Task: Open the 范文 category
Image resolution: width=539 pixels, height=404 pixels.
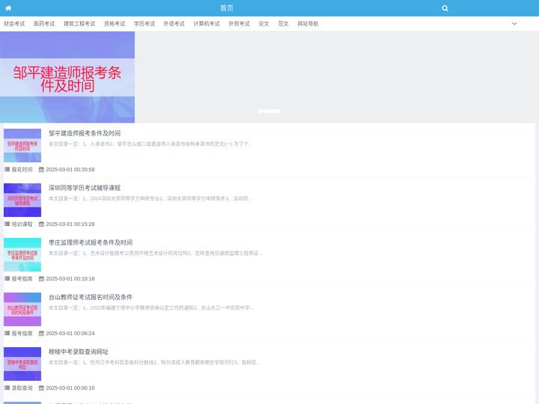Action: coord(283,24)
